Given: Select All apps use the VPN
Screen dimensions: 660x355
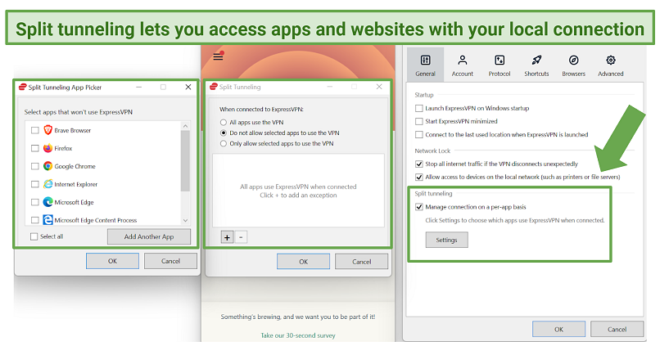Looking at the screenshot, I should pyautogui.click(x=224, y=123).
